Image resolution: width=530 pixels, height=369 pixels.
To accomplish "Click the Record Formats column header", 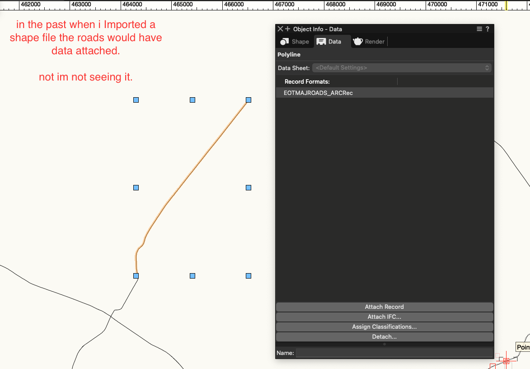I will [x=307, y=82].
